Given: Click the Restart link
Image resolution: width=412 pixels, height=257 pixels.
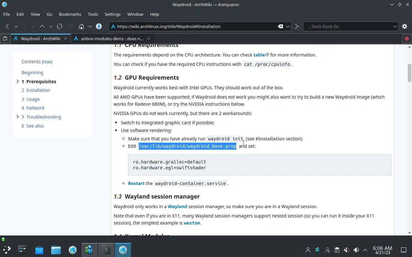Looking at the screenshot, I should pos(136,183).
